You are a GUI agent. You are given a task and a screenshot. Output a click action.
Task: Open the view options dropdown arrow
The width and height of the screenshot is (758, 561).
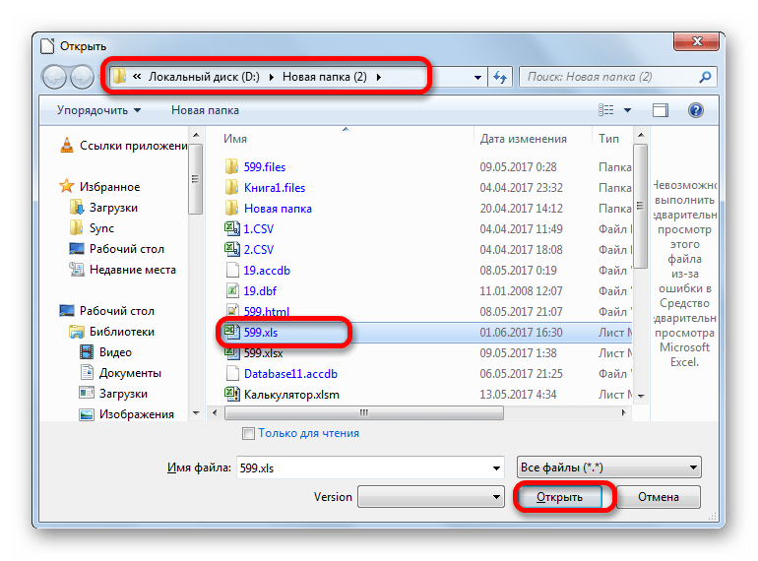pyautogui.click(x=627, y=110)
